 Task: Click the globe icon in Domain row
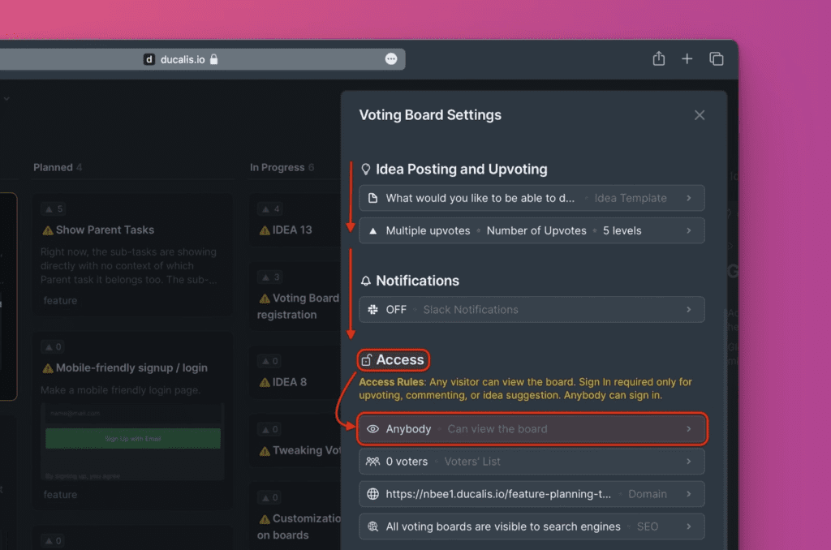373,494
